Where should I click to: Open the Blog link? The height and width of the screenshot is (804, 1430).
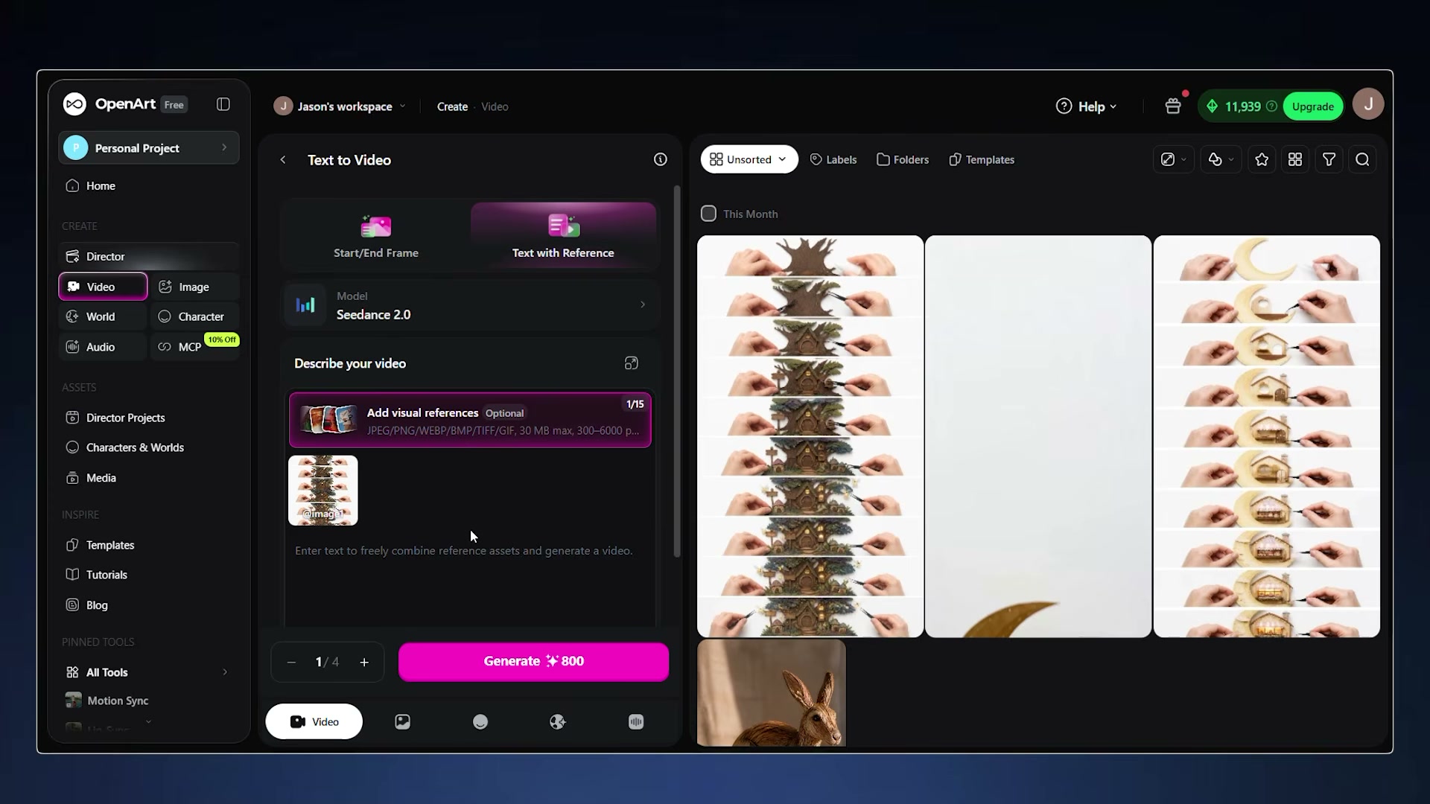pyautogui.click(x=149, y=605)
